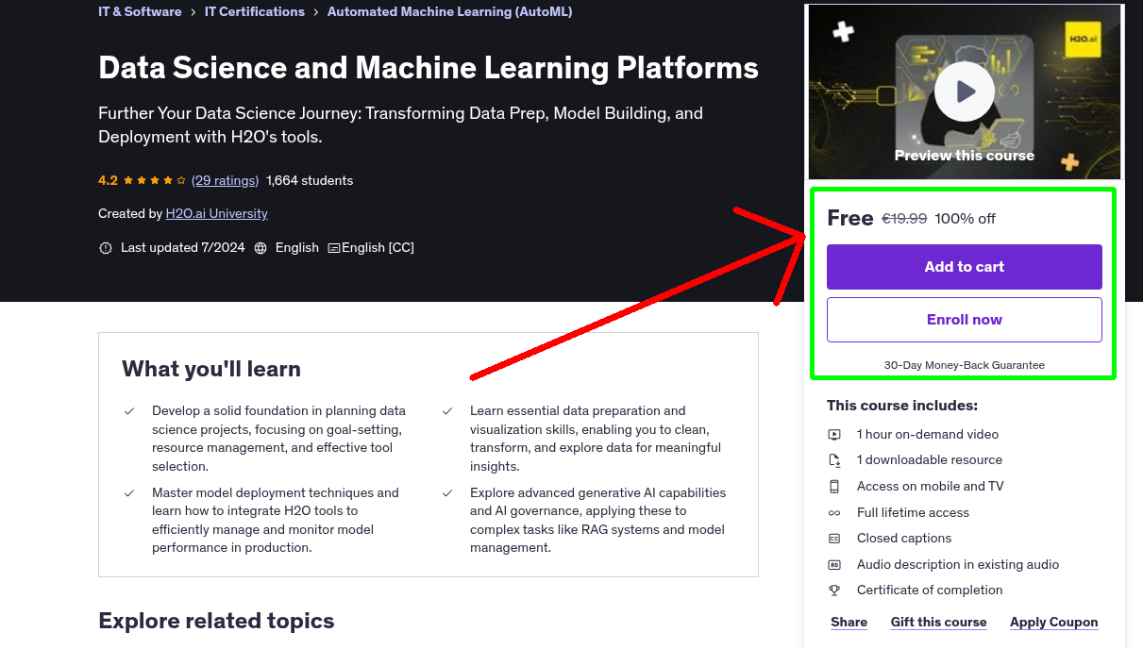
Task: Click the lifetime access infinity icon
Action: pyautogui.click(x=834, y=512)
